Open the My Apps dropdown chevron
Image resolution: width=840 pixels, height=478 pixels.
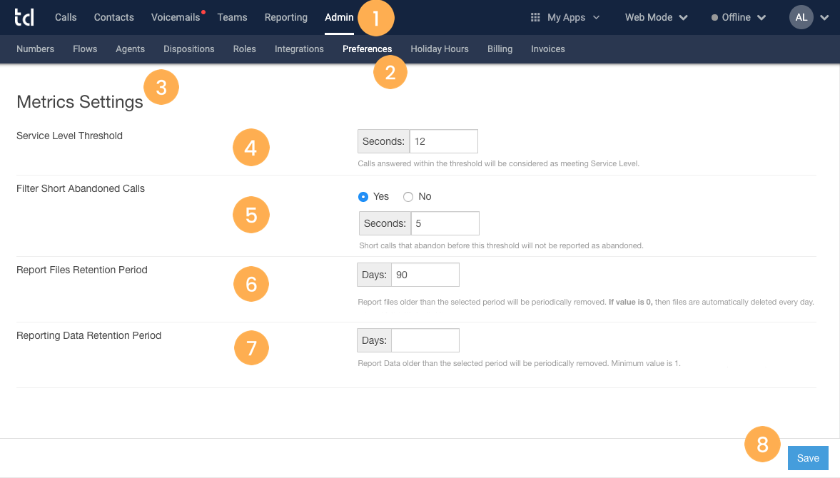click(x=597, y=17)
